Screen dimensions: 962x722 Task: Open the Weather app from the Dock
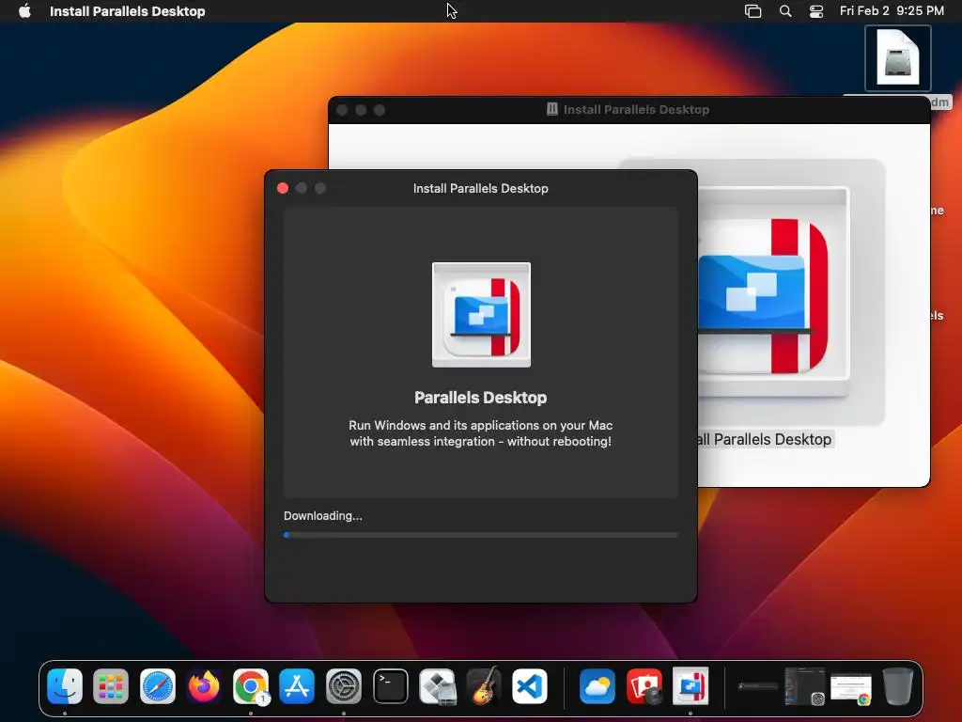597,685
